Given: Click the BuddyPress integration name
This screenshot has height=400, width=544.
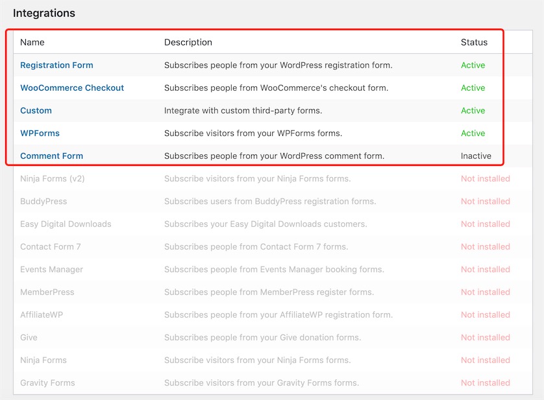Looking at the screenshot, I should pyautogui.click(x=43, y=202).
